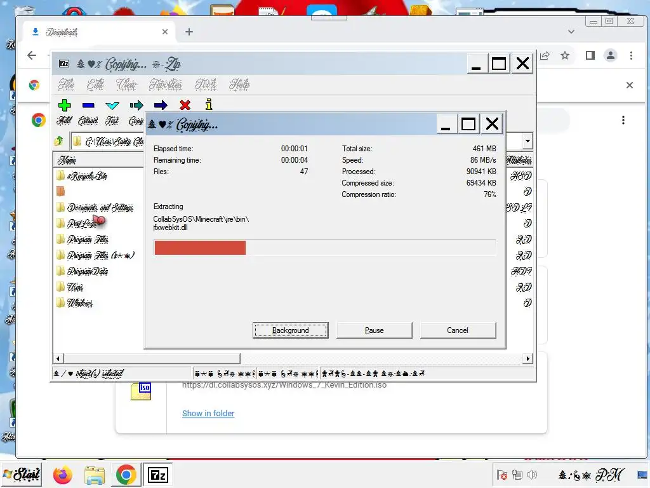Click the horizontal scrollbar thumb in 7-Zip
The width and height of the screenshot is (650, 488).
pyautogui.click(x=152, y=358)
